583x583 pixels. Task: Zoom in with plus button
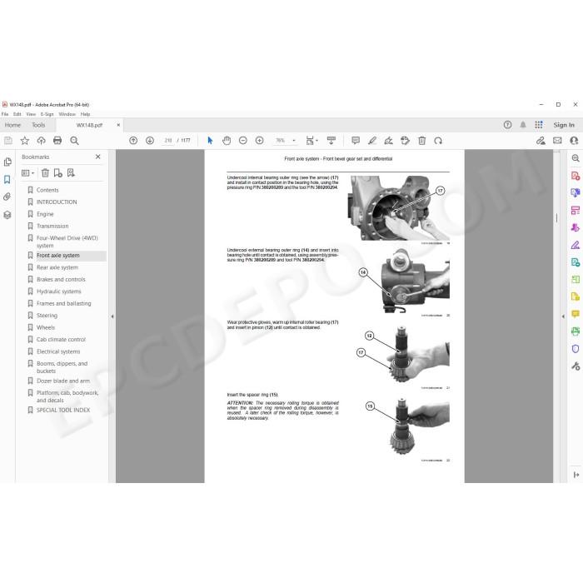click(x=260, y=141)
